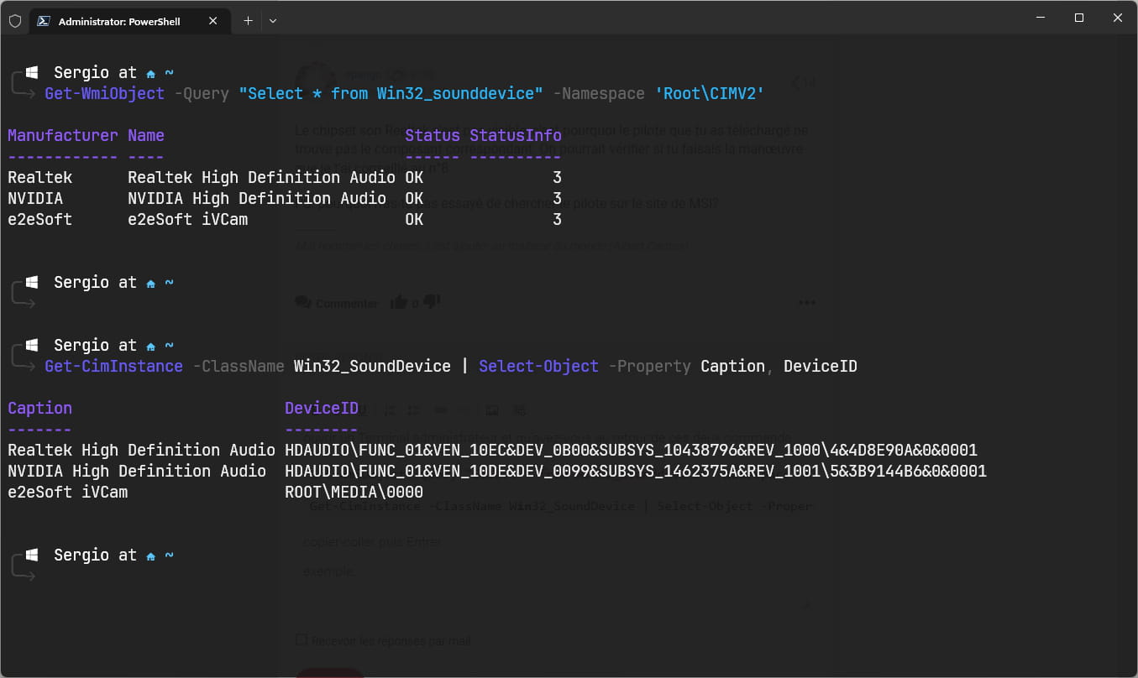Click the Get-WmiObject command text
This screenshot has width=1138, height=678.
click(105, 93)
